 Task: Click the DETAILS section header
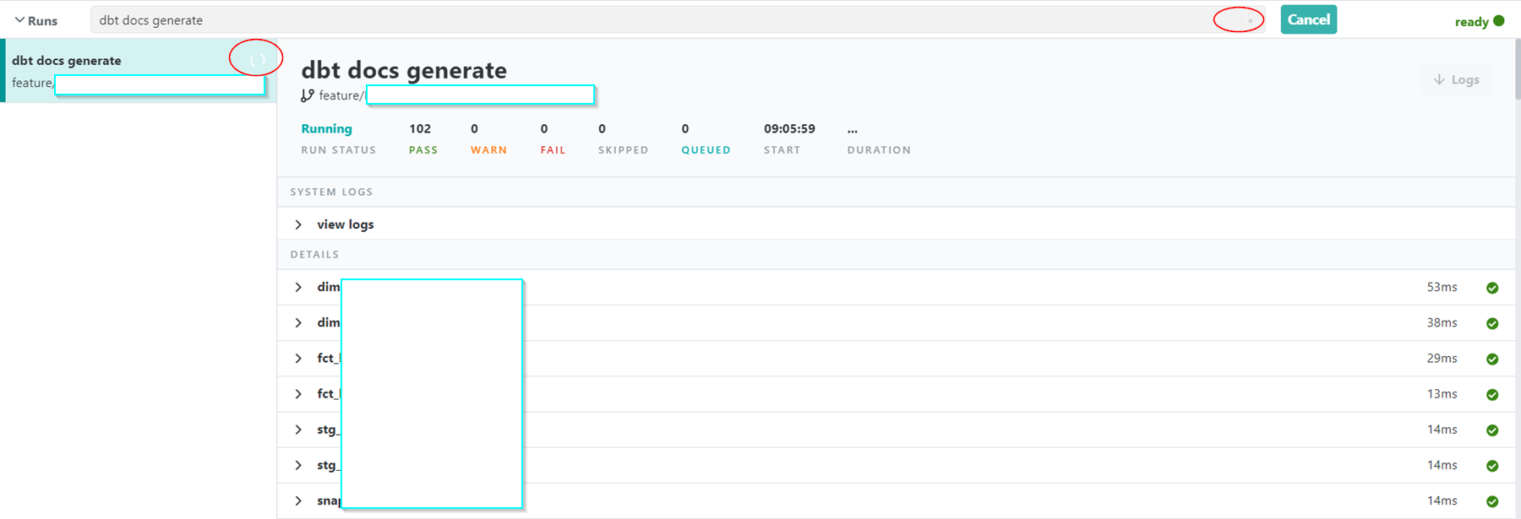[314, 254]
